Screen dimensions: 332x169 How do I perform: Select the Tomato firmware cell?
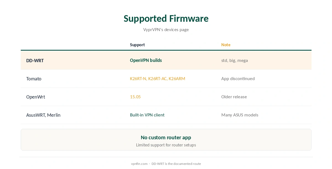coord(34,79)
